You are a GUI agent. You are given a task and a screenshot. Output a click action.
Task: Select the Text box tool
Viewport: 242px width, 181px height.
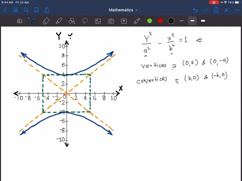124,21
